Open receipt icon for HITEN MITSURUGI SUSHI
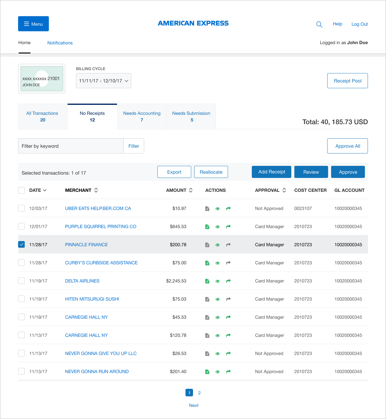 pos(207,299)
